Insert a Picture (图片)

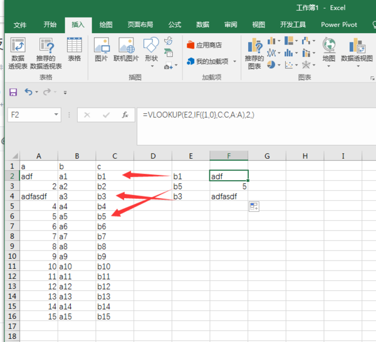[102, 49]
